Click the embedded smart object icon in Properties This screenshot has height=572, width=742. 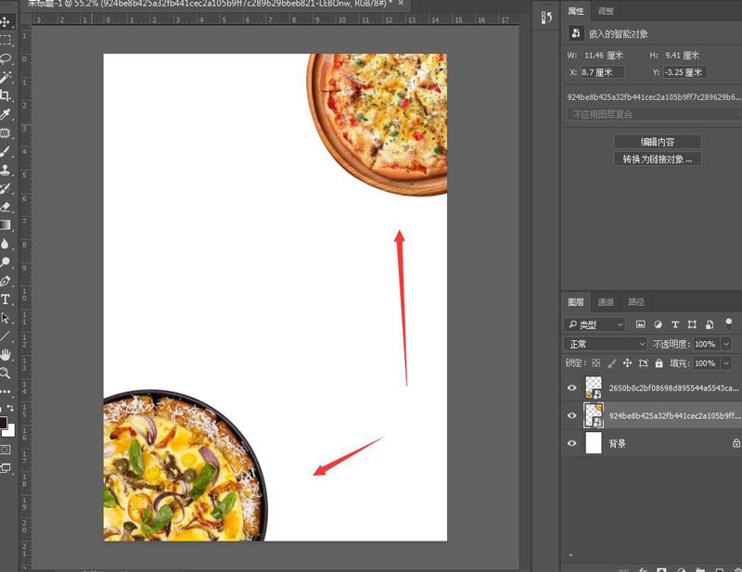point(576,33)
